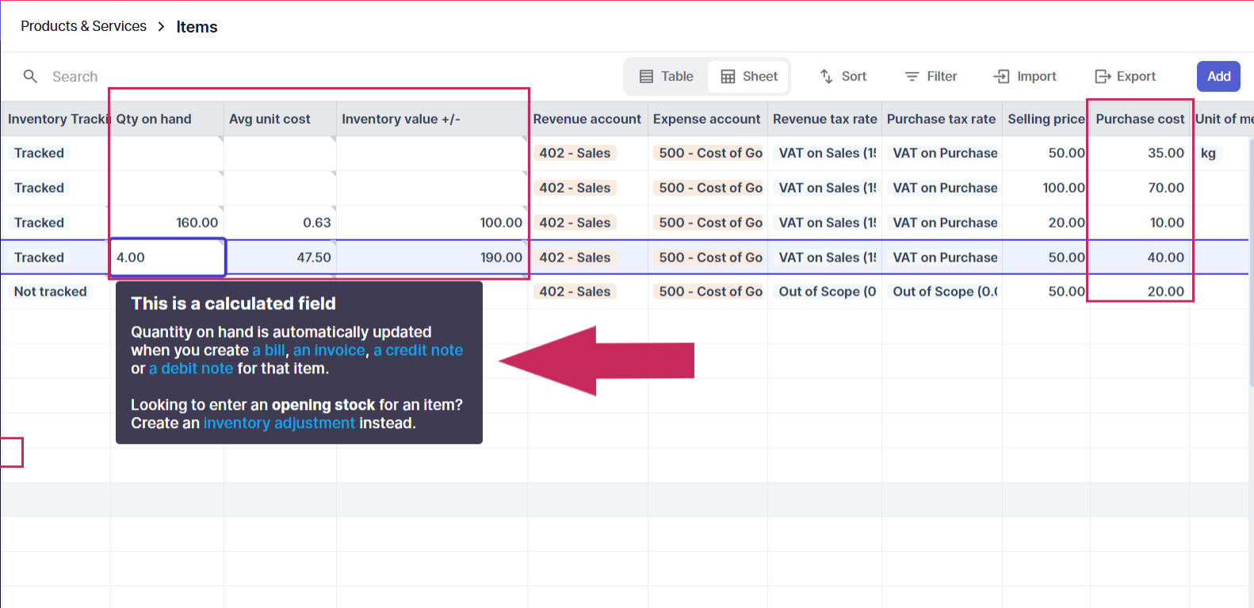The image size is (1254, 608).
Task: Open the 'an invoice' link in tooltip
Action: tap(329, 350)
